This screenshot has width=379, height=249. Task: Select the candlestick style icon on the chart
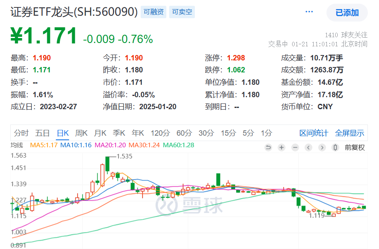pyautogui.click(x=335, y=147)
